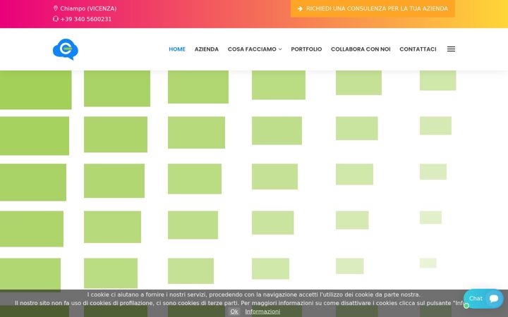Open Collabora con noi page
Image resolution: width=508 pixels, height=317 pixels.
point(361,49)
